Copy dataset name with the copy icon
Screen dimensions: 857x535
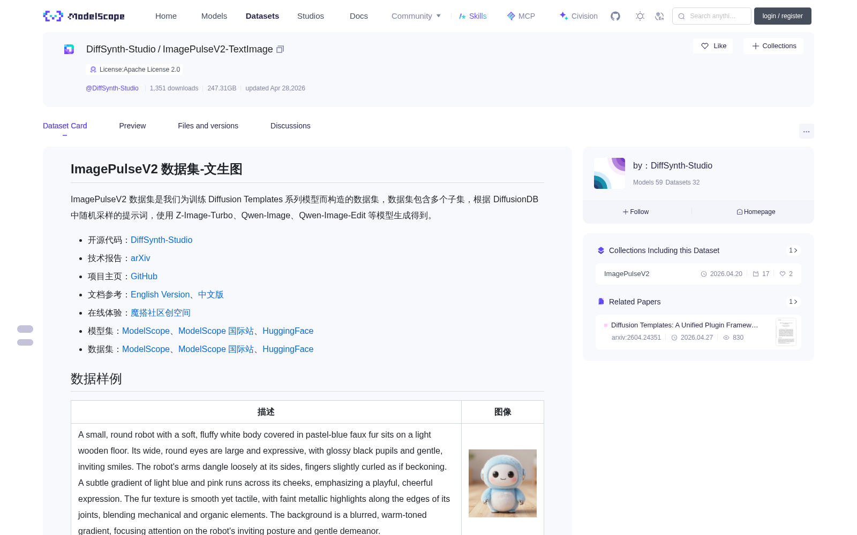click(x=280, y=49)
